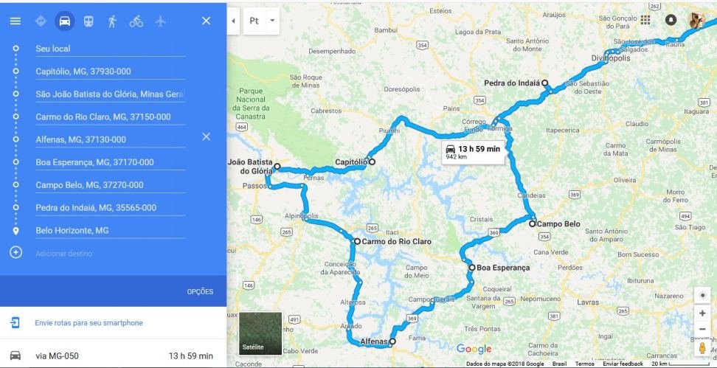Open the notifications bell
Screen dimensions: 717x368
point(671,20)
